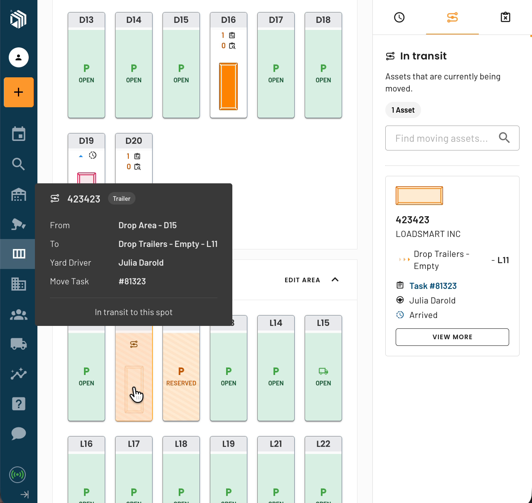Click the company logo at top left
The width and height of the screenshot is (532, 503).
click(18, 20)
